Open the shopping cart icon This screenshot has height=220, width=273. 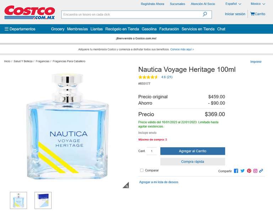coord(252,14)
